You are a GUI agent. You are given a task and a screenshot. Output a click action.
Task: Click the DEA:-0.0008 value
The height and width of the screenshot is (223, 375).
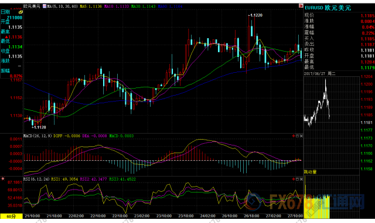[x=94, y=136]
